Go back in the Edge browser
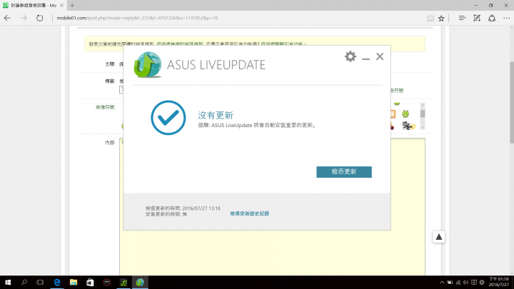The width and height of the screenshot is (514, 289). 7,18
